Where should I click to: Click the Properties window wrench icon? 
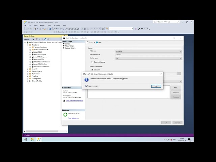point(139,29)
